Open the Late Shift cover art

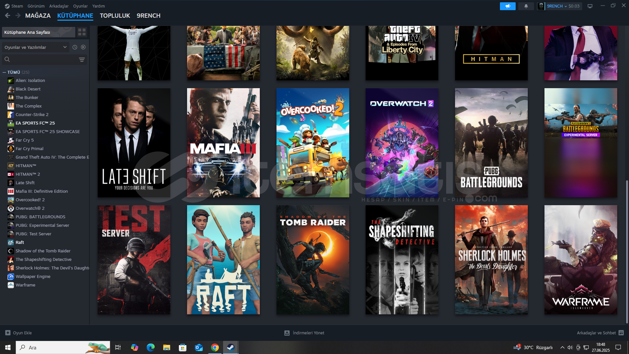tap(134, 143)
